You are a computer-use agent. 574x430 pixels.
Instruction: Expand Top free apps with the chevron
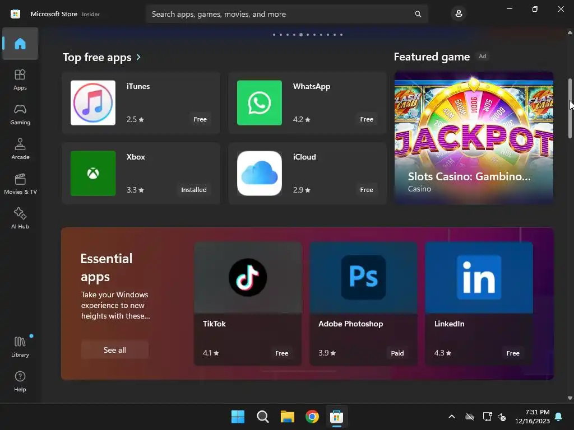coord(138,57)
